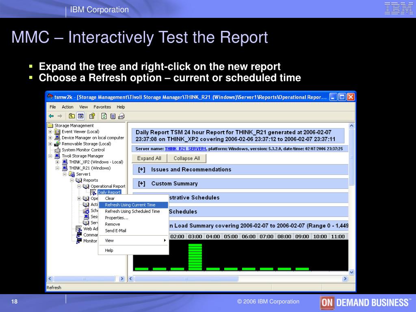
Task: Open the THINK_R21_SERVER1 link
Action: tap(185, 149)
